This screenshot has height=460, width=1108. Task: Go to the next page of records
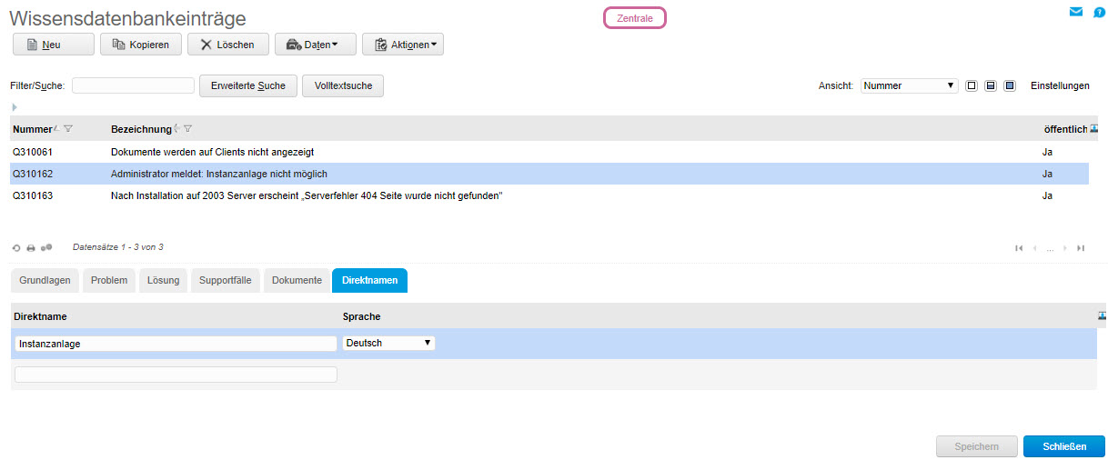pyautogui.click(x=1064, y=247)
